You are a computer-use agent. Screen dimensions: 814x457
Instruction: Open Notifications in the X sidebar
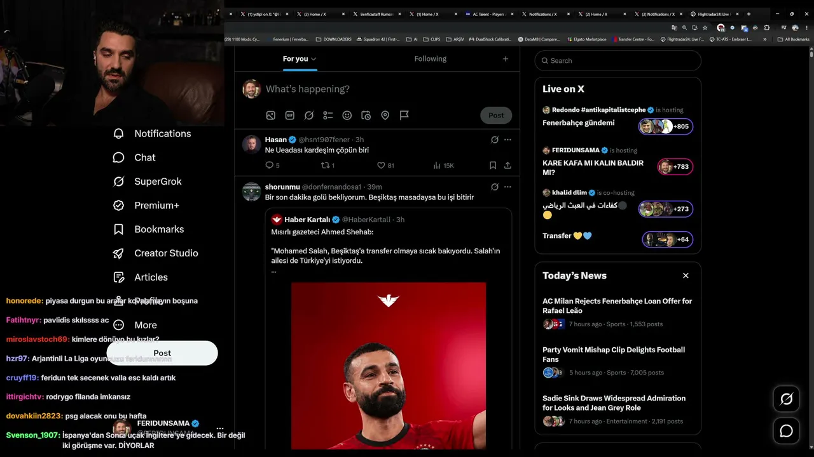tap(152, 134)
